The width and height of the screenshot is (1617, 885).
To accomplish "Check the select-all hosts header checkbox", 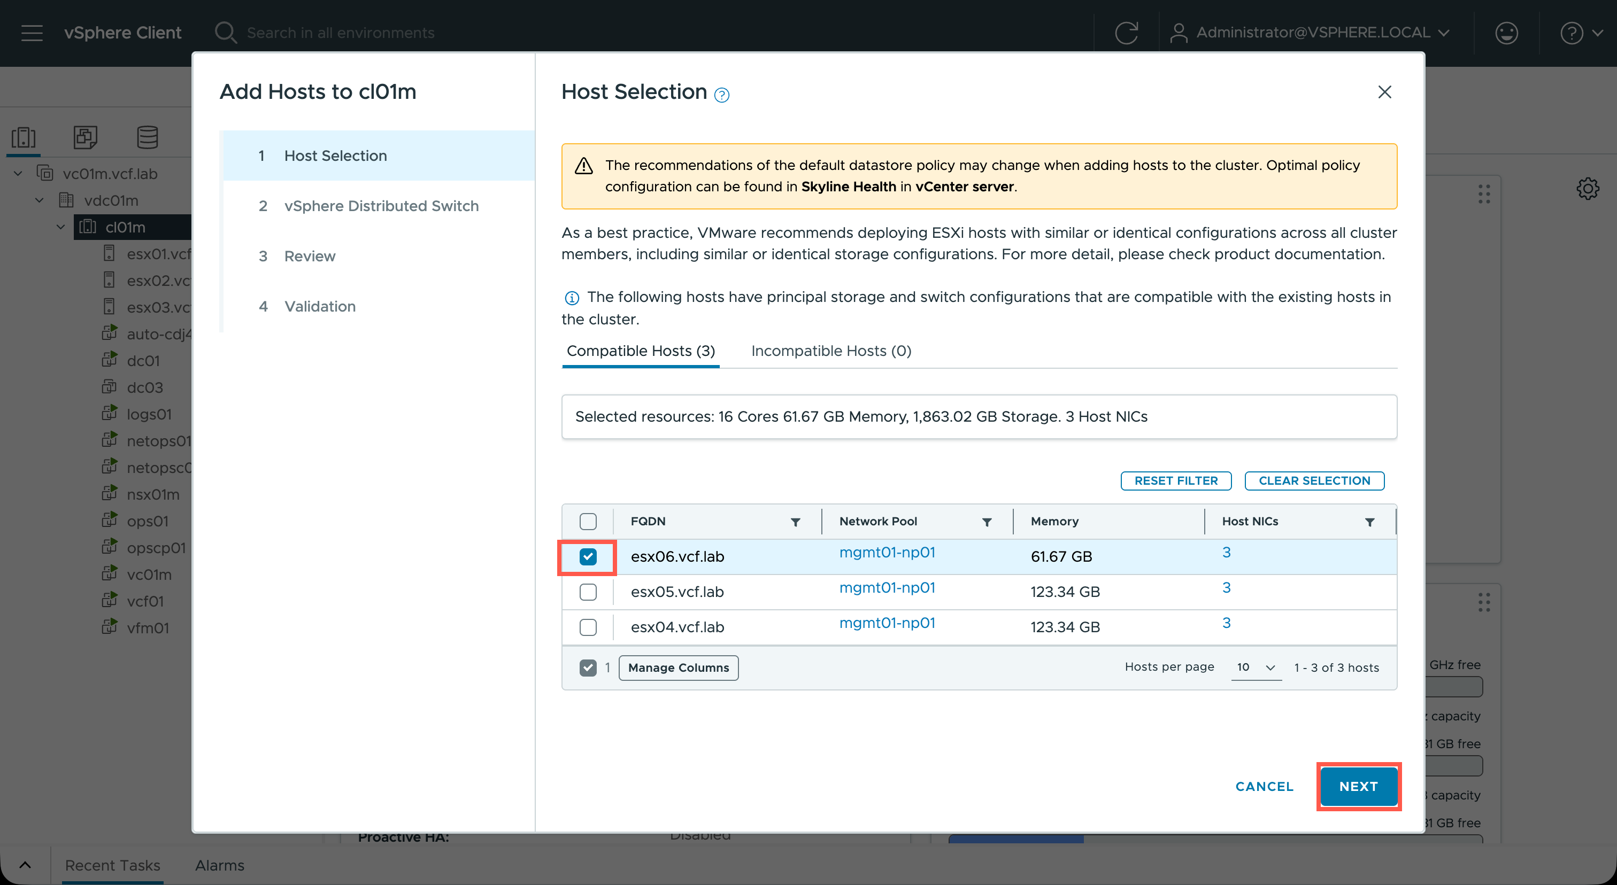I will pyautogui.click(x=588, y=521).
